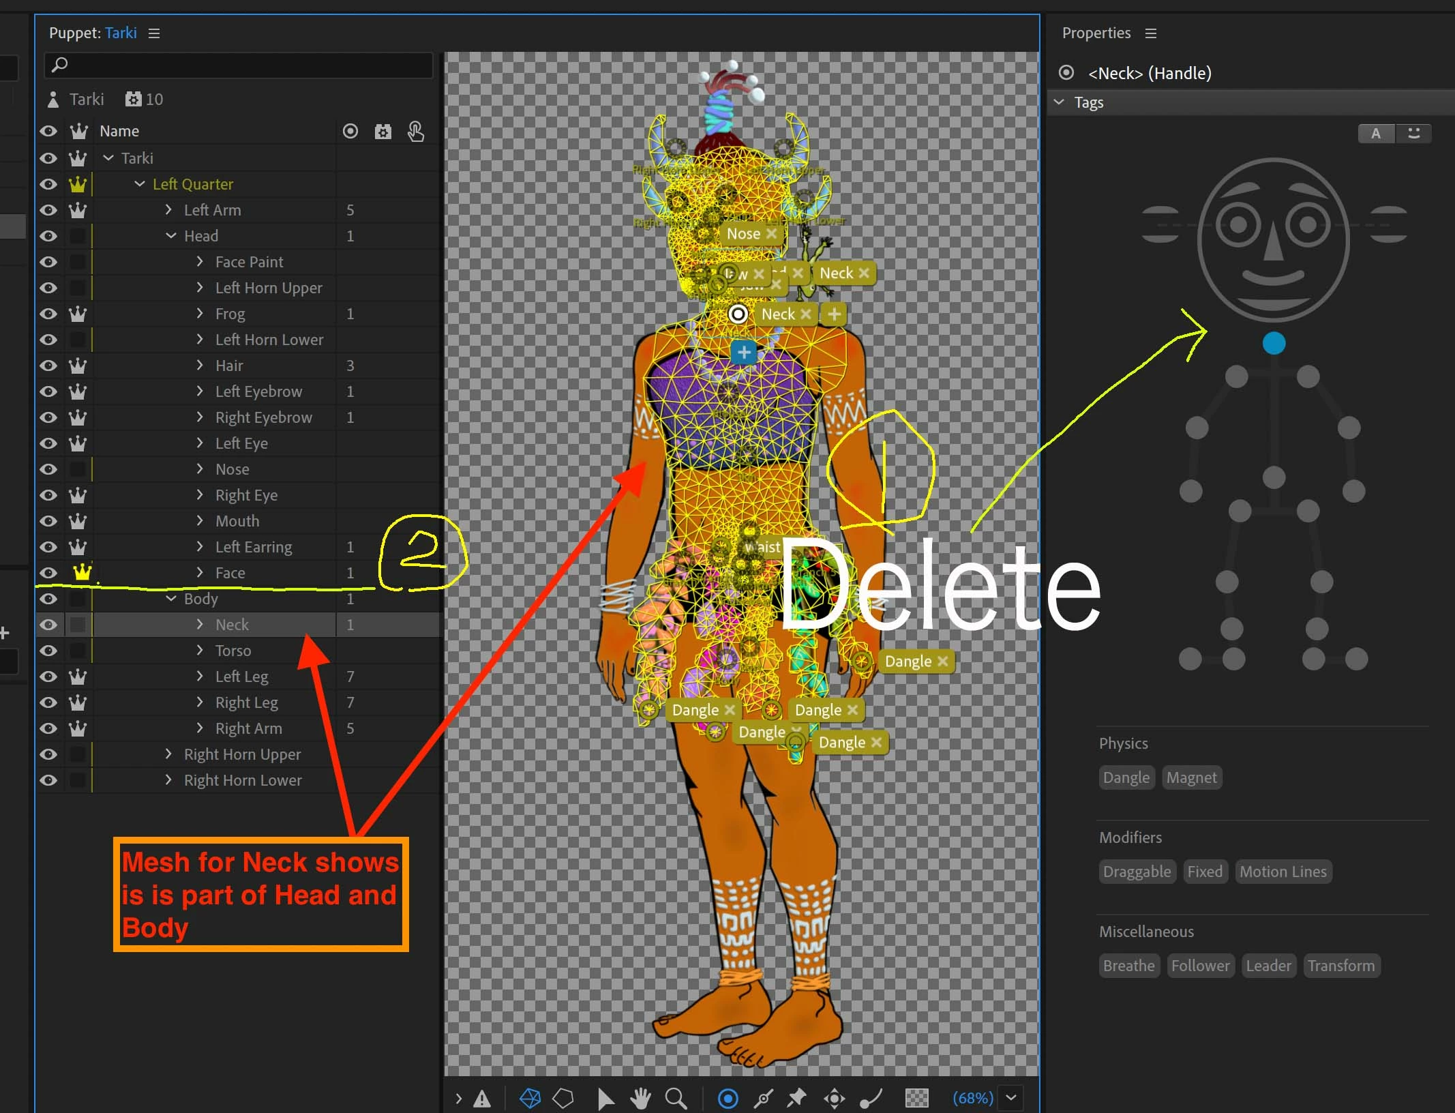Image resolution: width=1455 pixels, height=1113 pixels.
Task: Apply the Dangle physics tag
Action: click(x=1126, y=777)
